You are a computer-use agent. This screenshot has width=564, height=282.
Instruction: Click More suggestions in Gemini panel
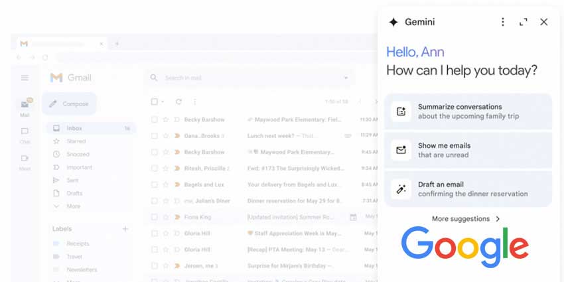point(466,219)
